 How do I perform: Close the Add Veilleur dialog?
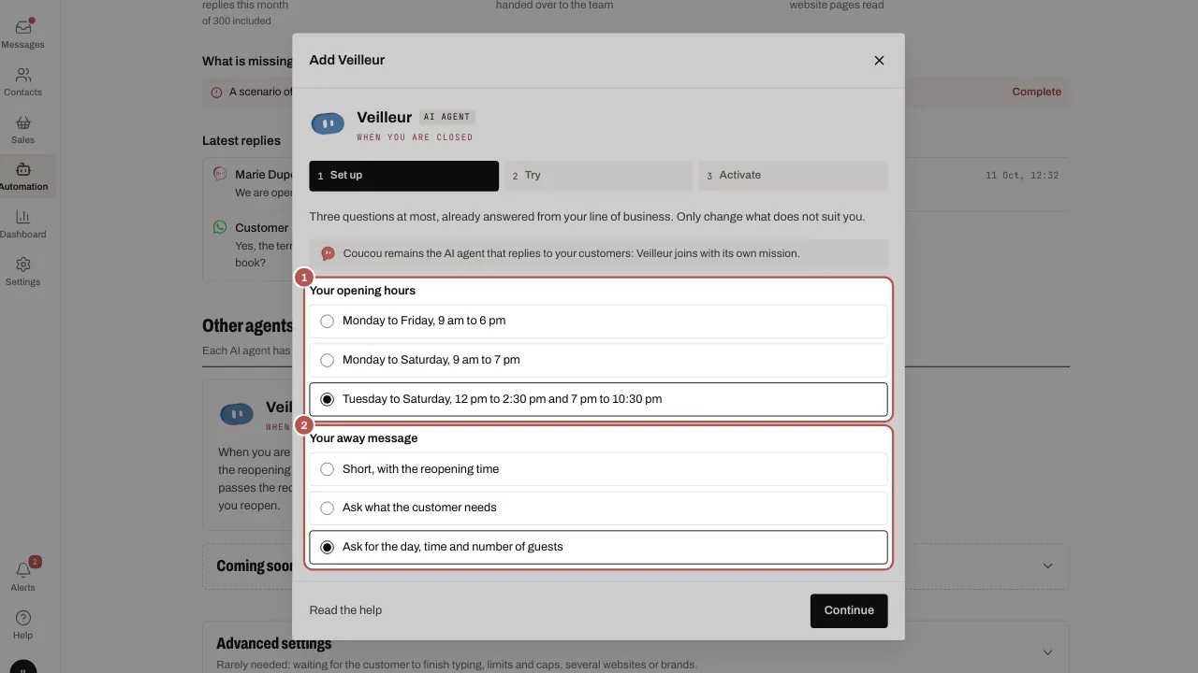[x=879, y=60]
